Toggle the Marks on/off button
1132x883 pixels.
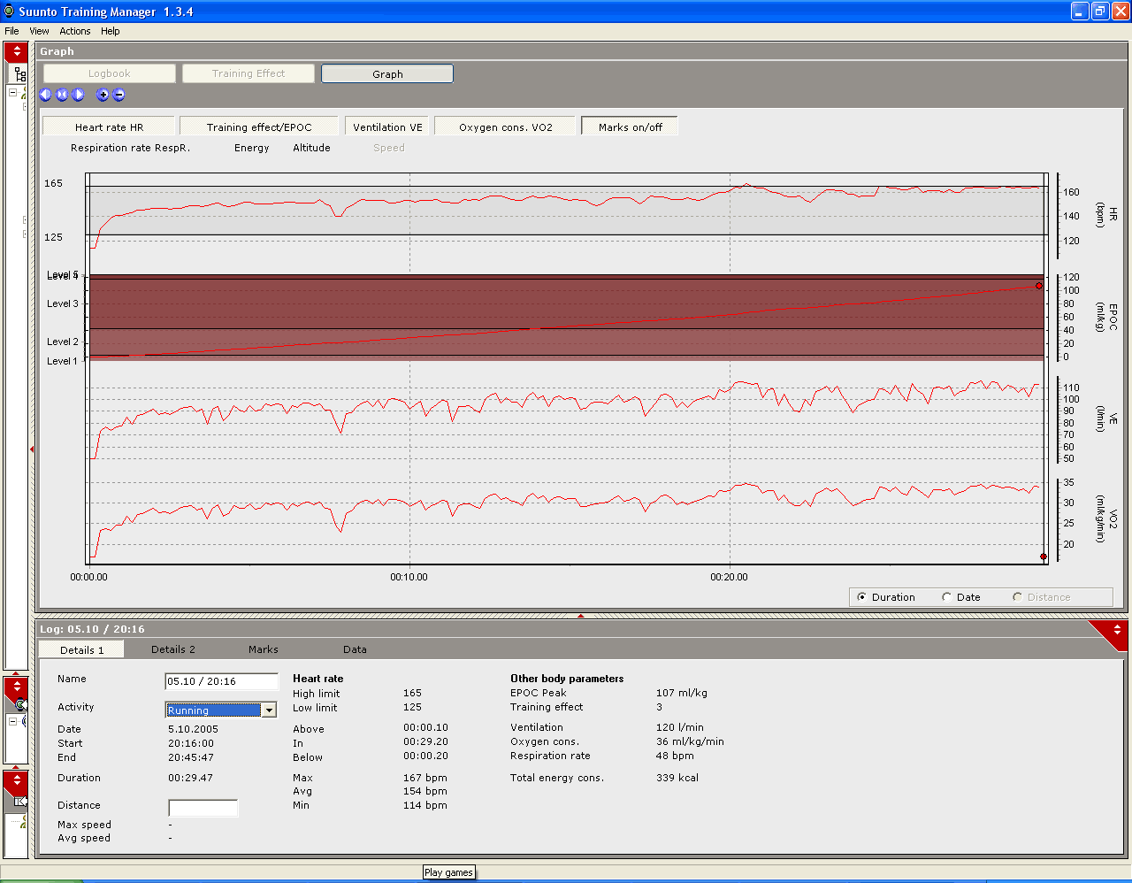coord(630,127)
